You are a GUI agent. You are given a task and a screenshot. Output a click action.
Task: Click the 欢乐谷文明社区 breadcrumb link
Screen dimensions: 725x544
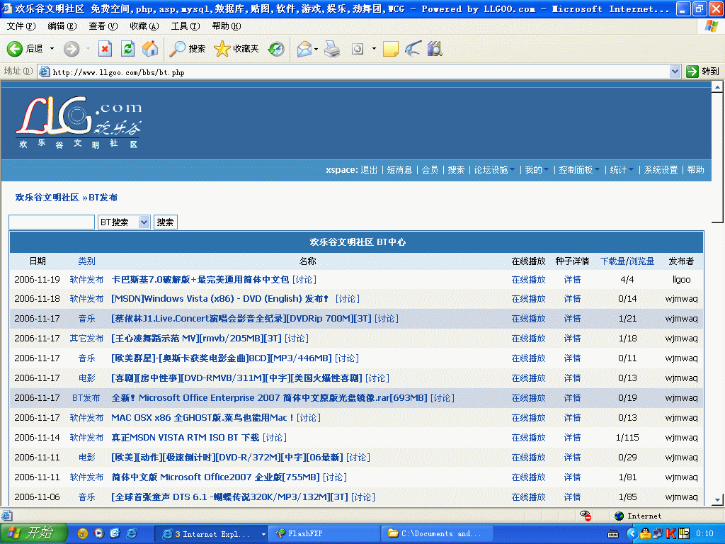point(47,198)
